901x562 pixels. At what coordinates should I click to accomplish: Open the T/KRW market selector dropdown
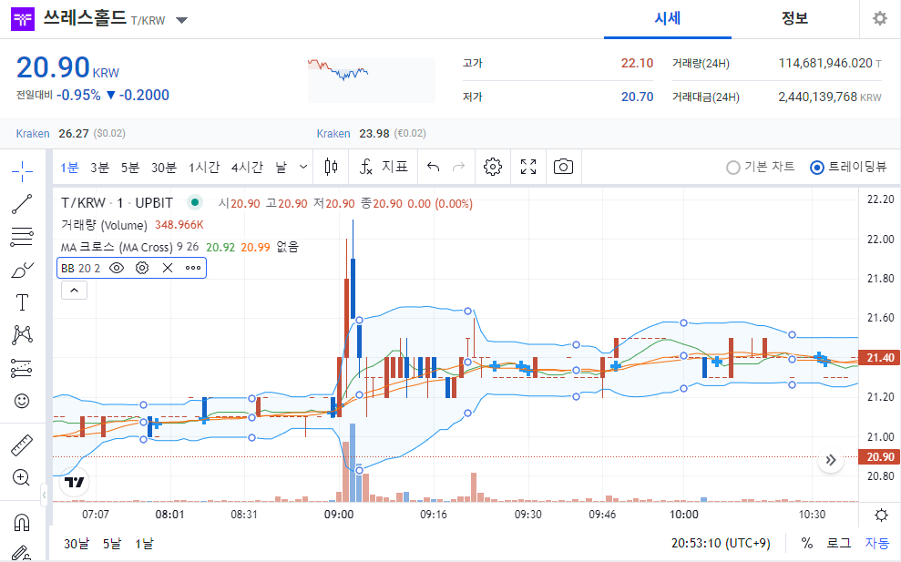(181, 20)
